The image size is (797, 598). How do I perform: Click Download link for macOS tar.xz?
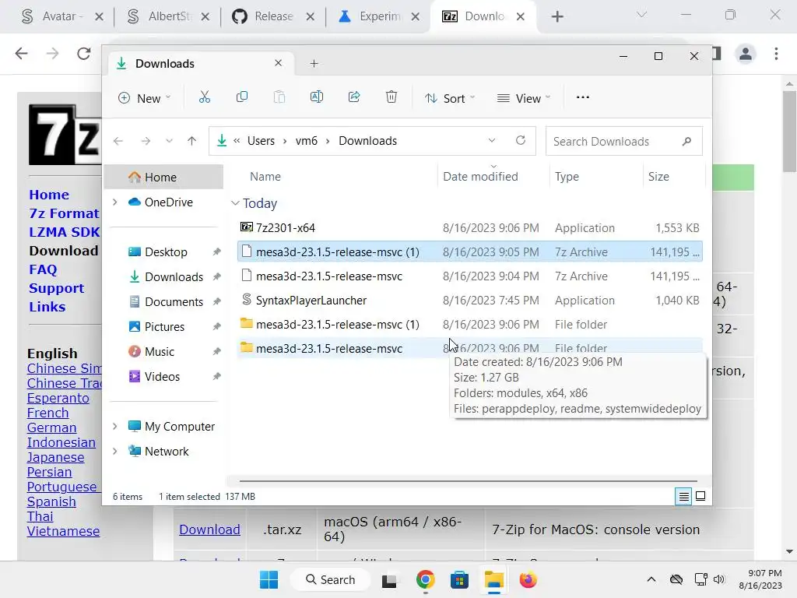[x=209, y=529]
